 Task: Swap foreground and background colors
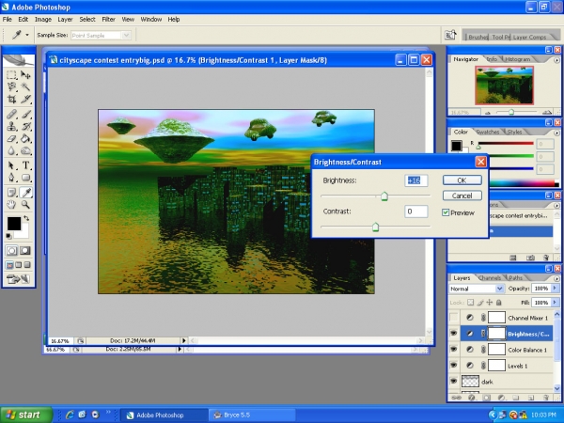pyautogui.click(x=26, y=218)
